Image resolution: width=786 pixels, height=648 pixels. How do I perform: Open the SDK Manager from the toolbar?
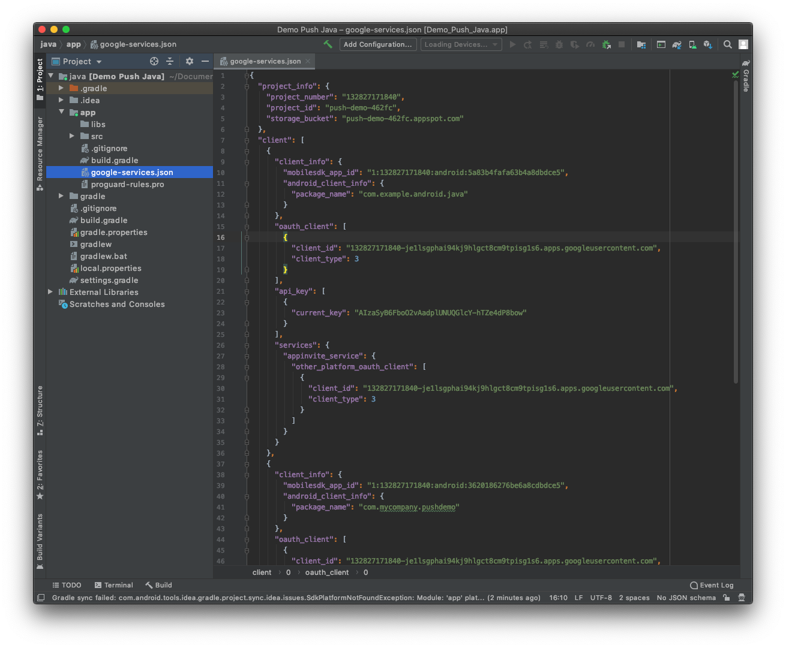click(708, 44)
